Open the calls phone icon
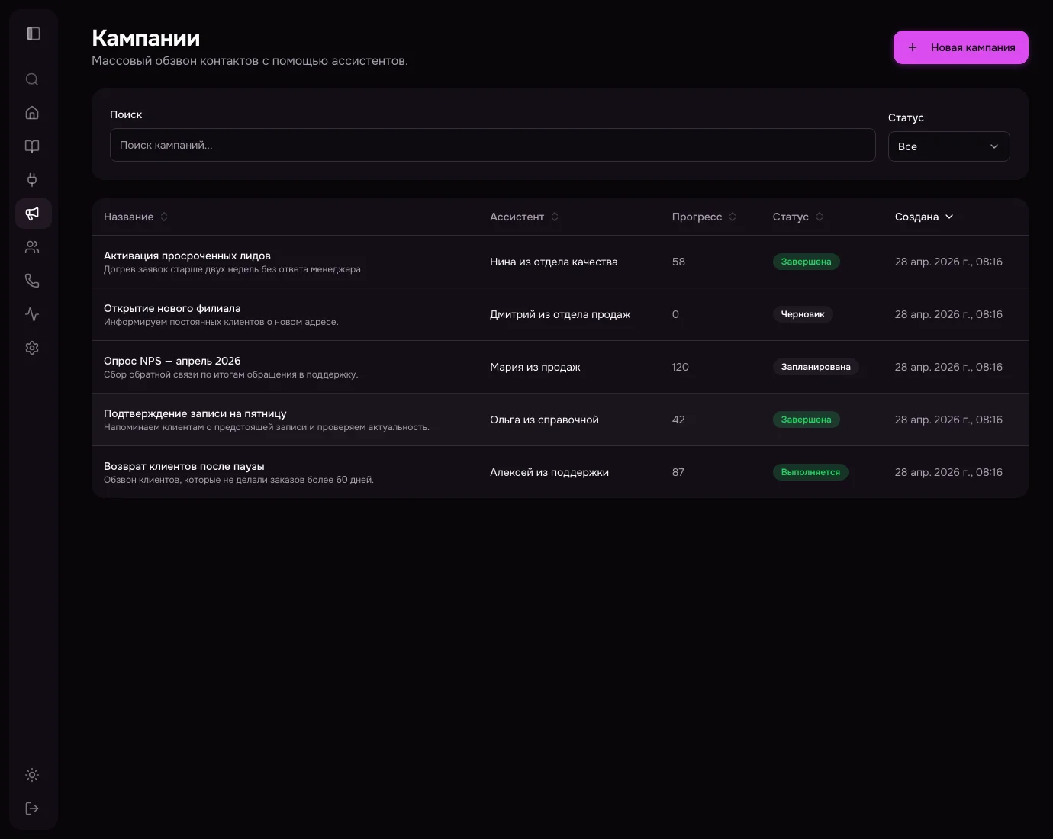1053x839 pixels. coord(32,280)
